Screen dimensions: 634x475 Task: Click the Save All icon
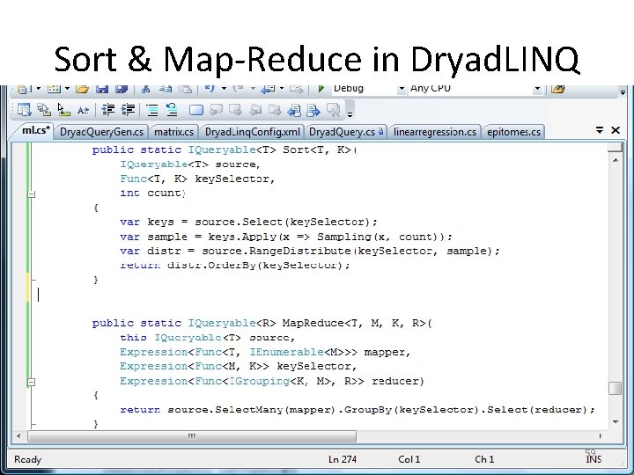tap(122, 89)
